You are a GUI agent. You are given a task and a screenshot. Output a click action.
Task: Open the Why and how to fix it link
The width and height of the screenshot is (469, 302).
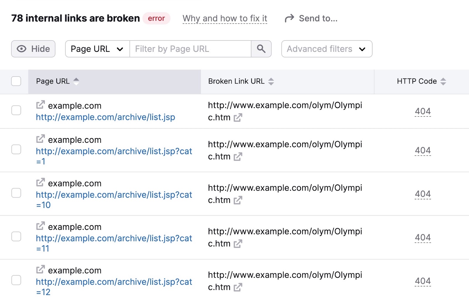pos(225,18)
